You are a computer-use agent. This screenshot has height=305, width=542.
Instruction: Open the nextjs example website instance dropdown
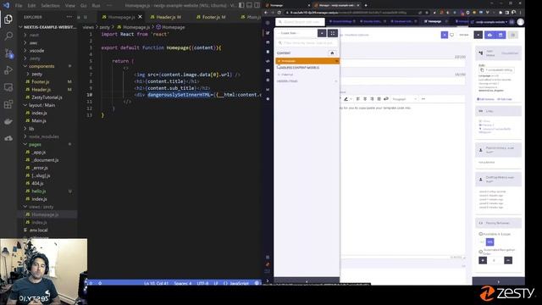click(x=490, y=22)
